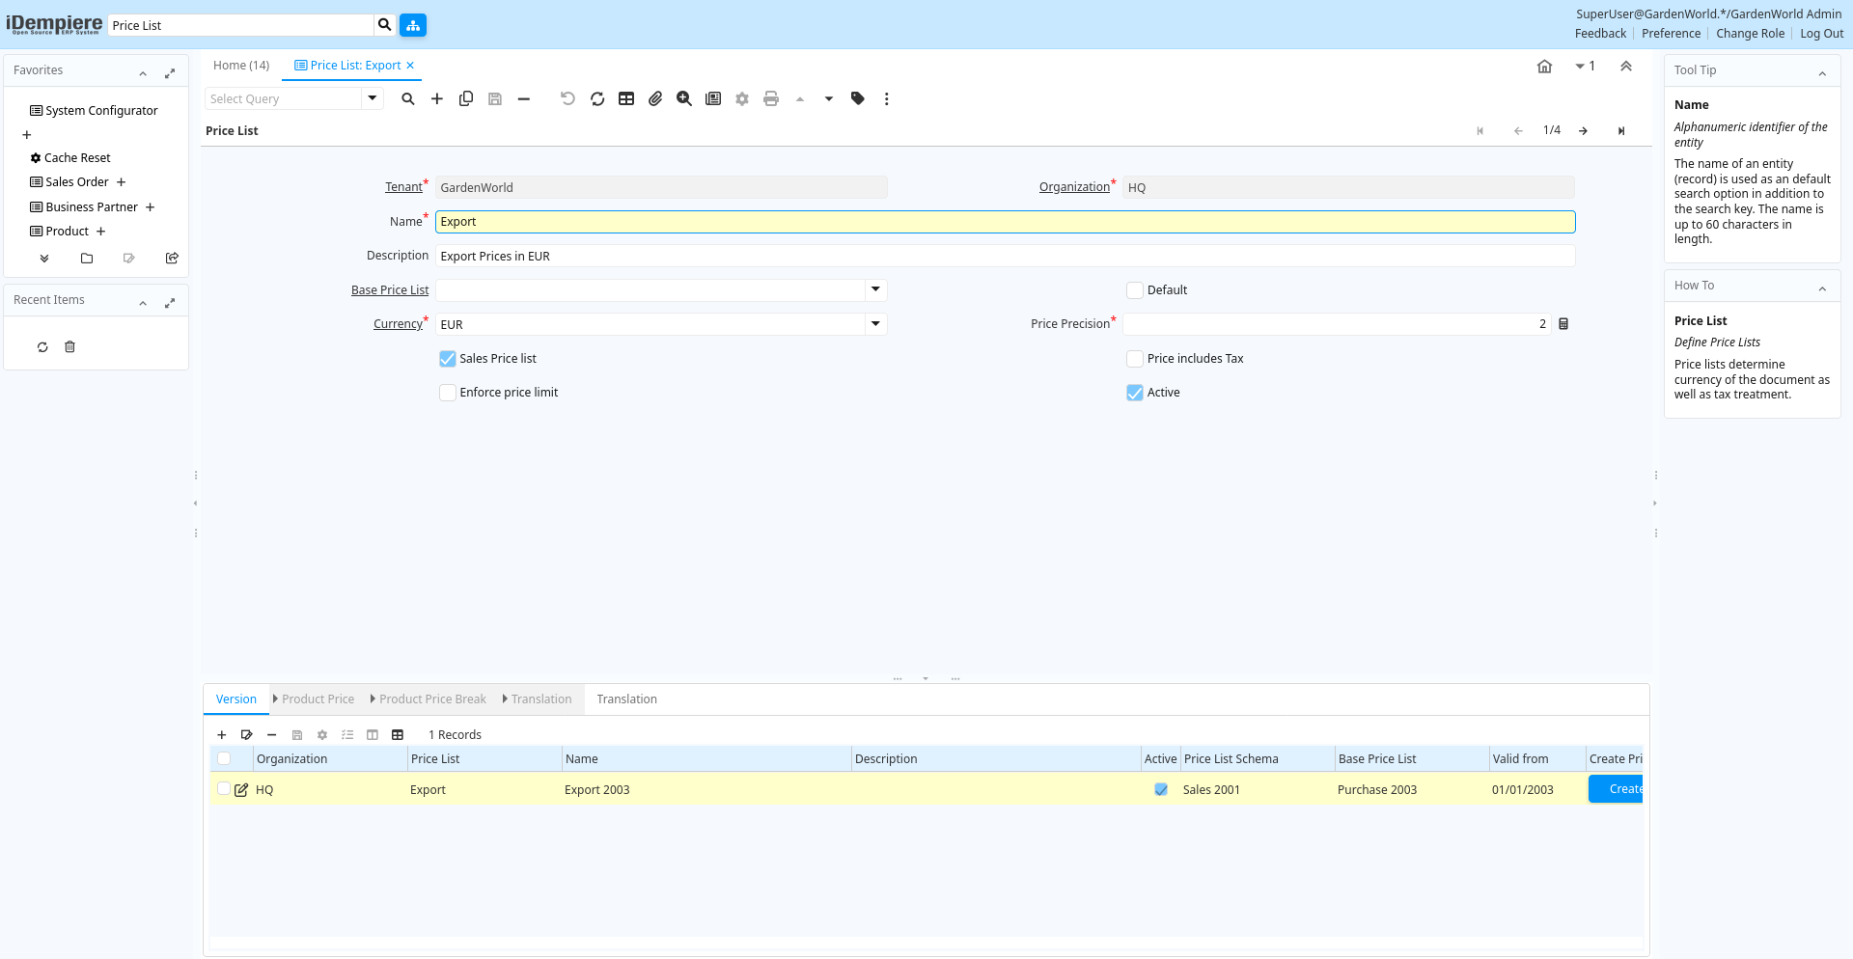Viewport: 1853px width, 959px height.
Task: Toggle grid view in main toolbar
Action: coord(626,98)
